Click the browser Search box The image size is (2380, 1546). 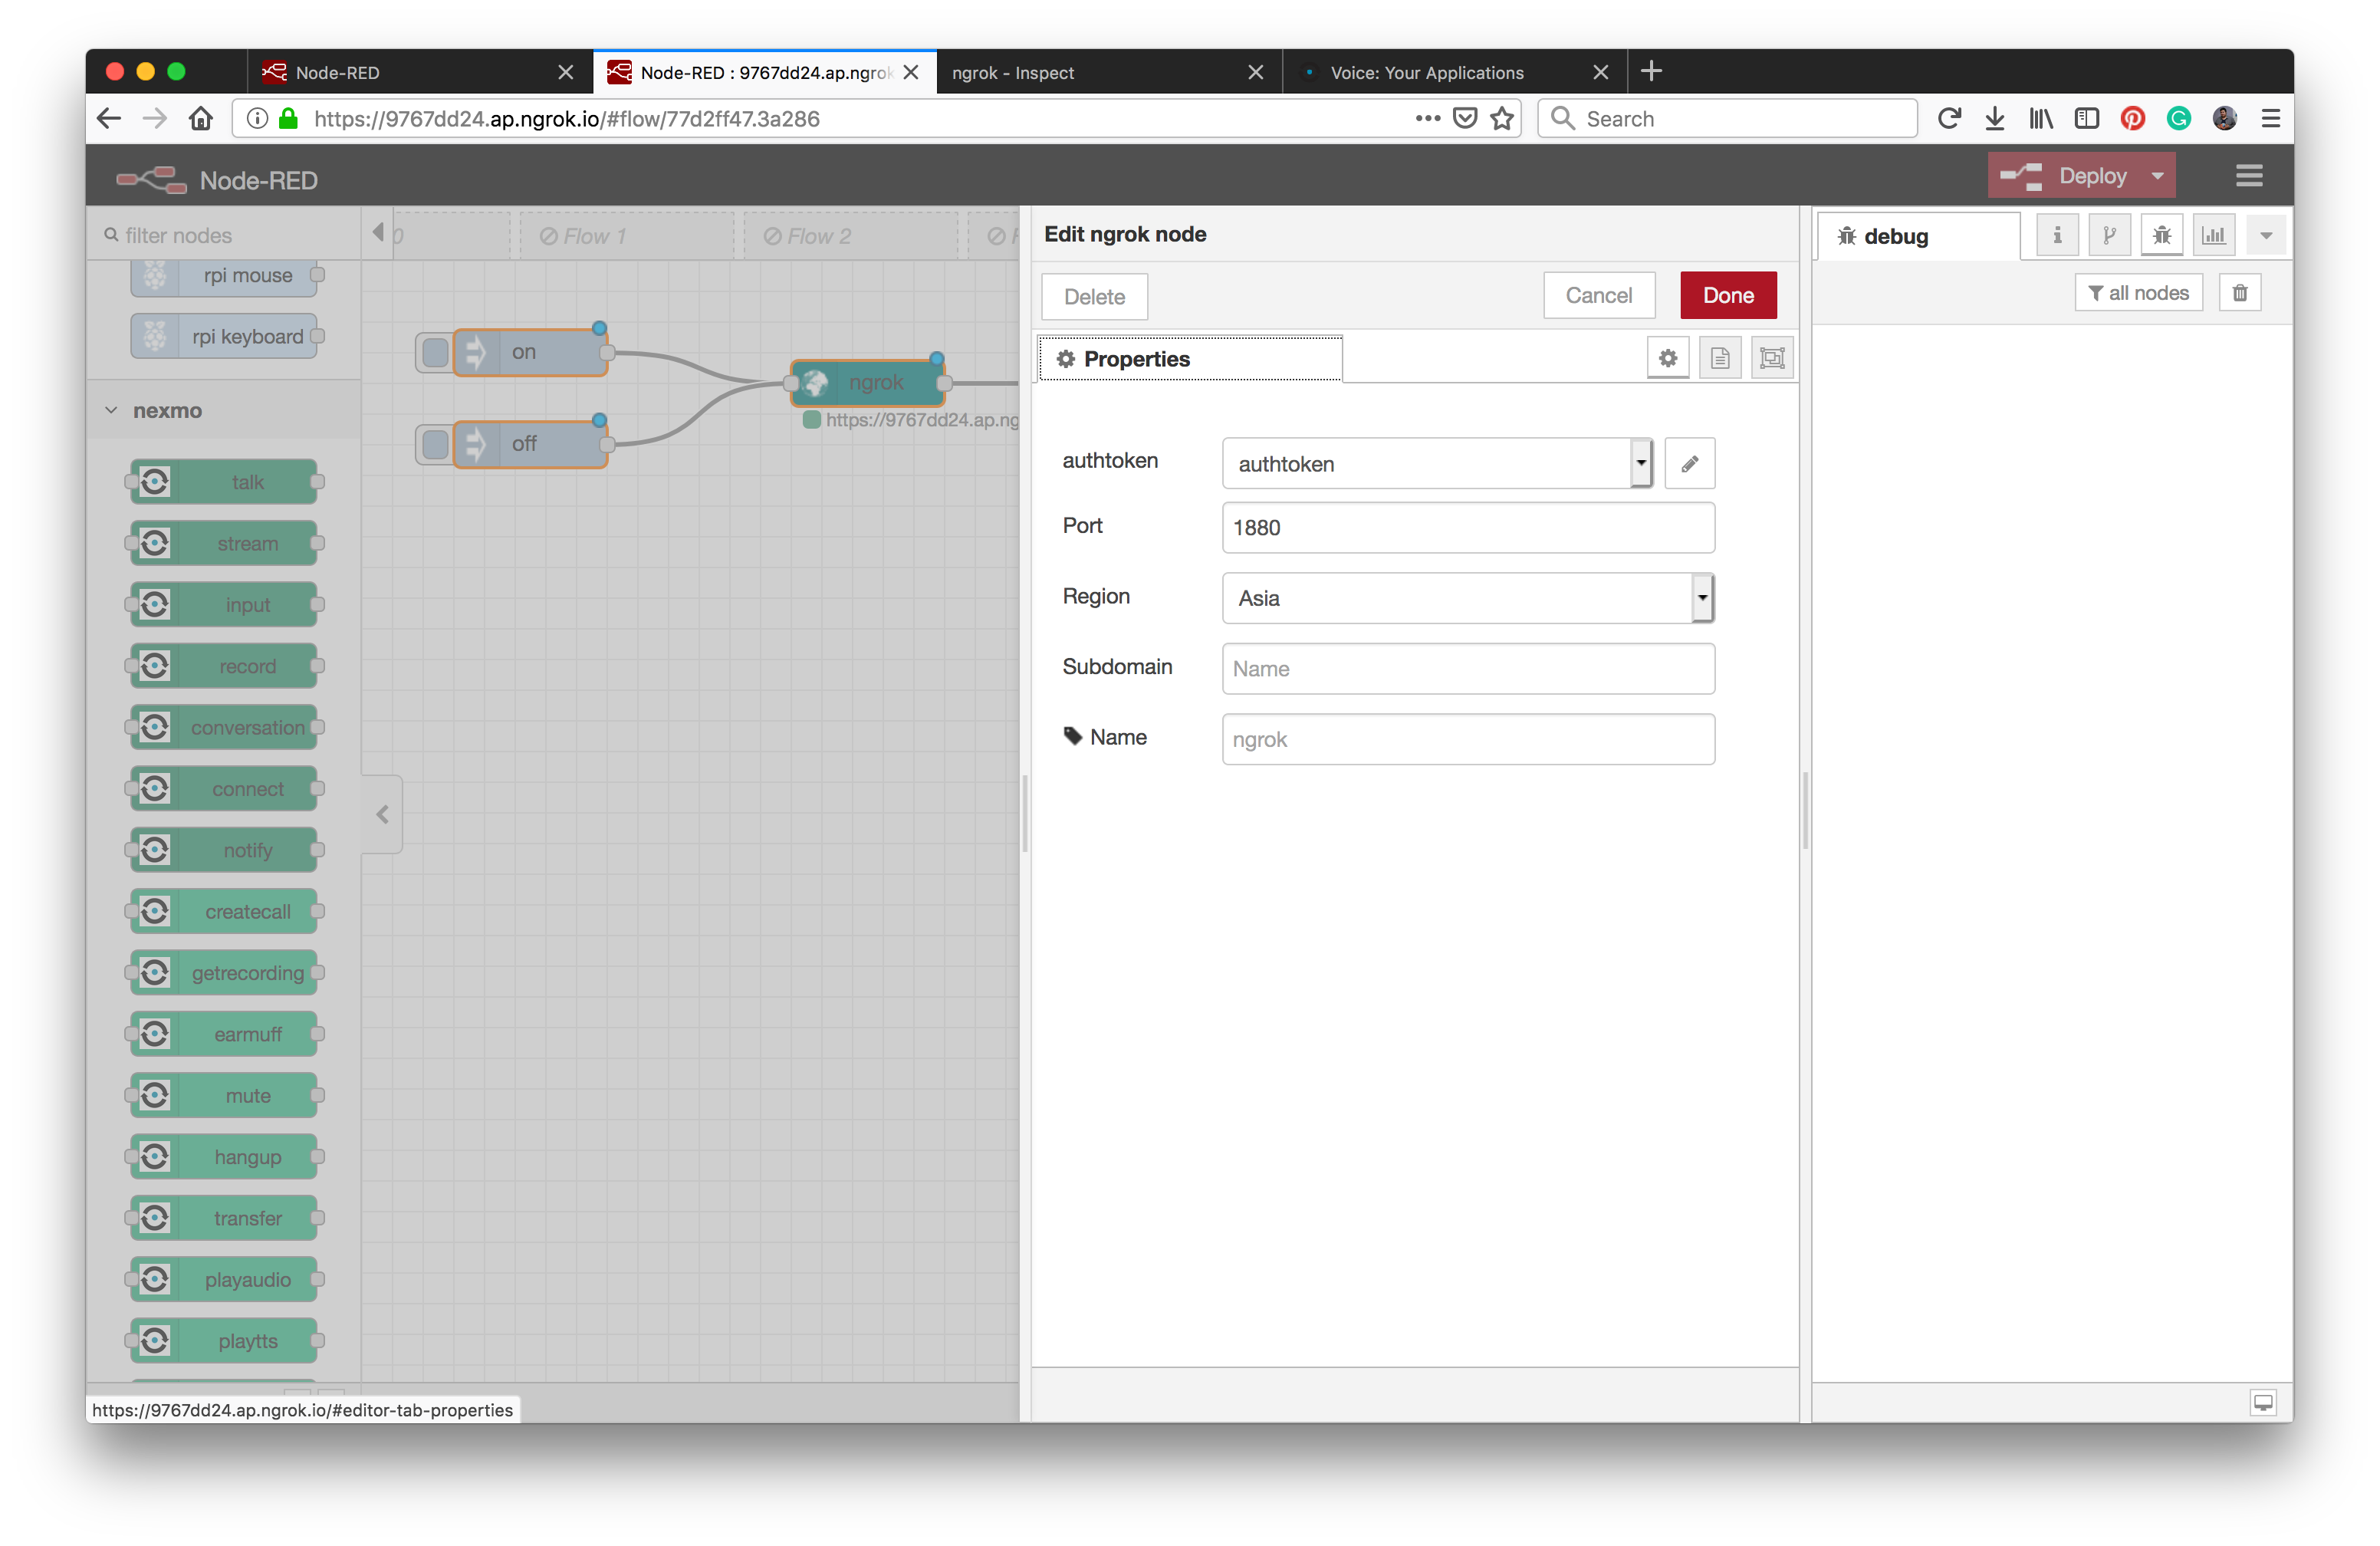coord(1727,119)
